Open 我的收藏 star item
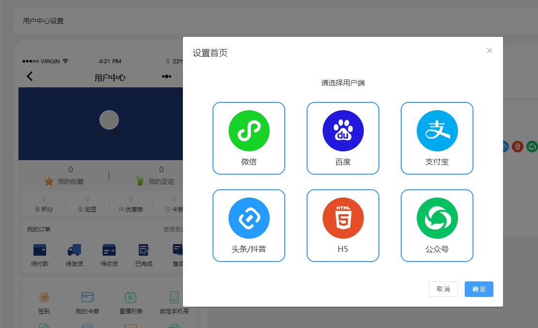538x328 pixels. (64, 181)
